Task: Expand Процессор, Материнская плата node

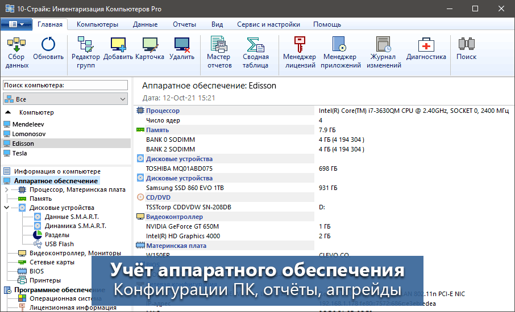Action: point(6,189)
